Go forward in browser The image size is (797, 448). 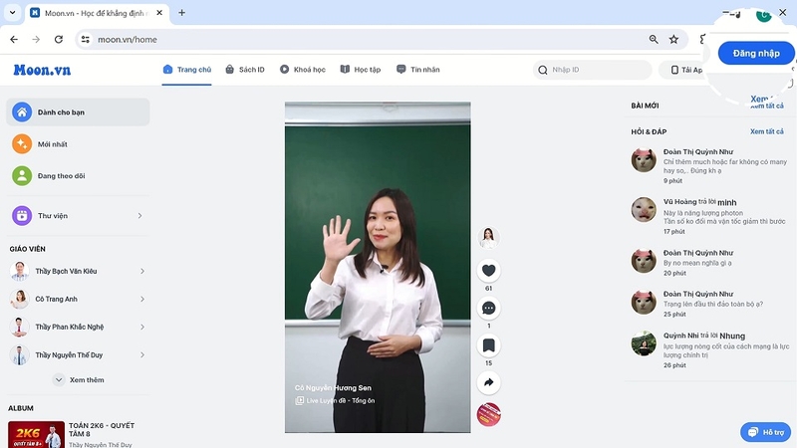point(36,39)
